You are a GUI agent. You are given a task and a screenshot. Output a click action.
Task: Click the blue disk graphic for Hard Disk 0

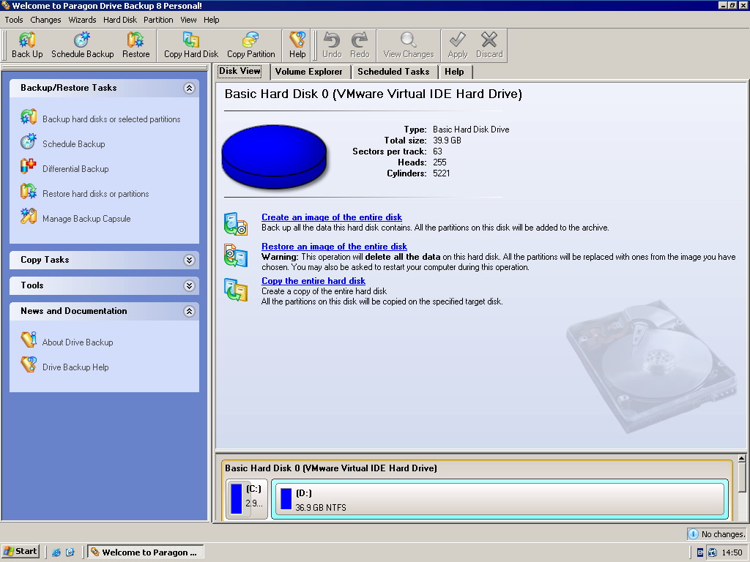point(274,157)
